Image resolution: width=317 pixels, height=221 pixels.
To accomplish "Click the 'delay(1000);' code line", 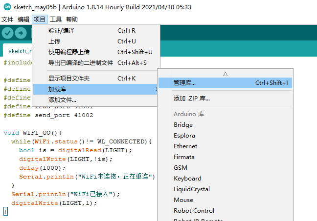I will point(42,168).
